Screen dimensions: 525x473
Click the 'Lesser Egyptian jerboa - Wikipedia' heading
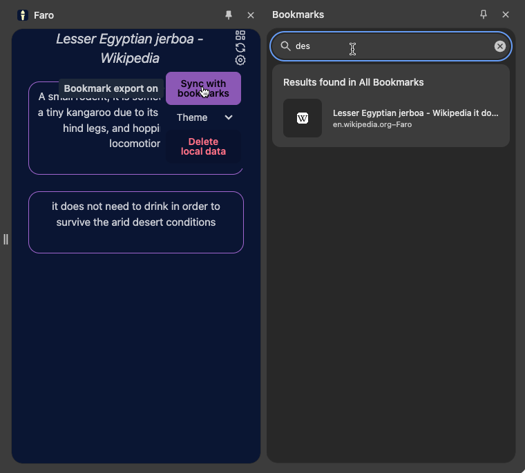pos(130,48)
